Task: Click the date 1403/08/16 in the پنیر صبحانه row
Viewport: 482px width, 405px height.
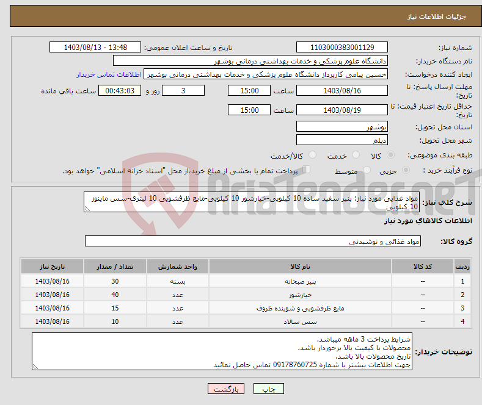Action: point(53,281)
